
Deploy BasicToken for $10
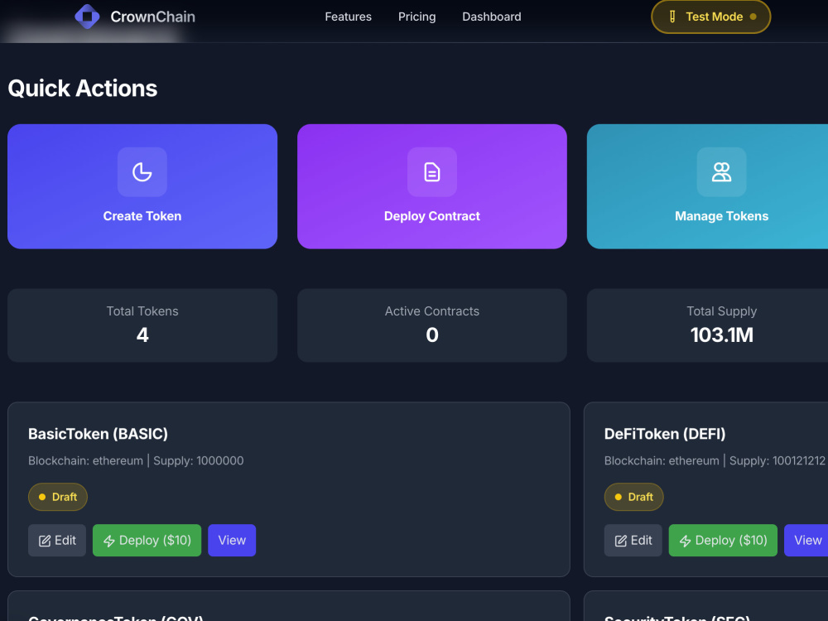point(147,540)
